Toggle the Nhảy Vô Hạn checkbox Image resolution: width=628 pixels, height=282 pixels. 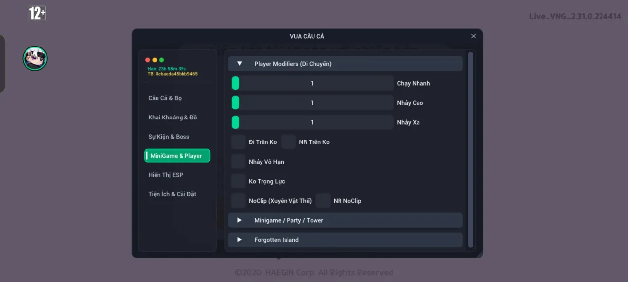238,162
